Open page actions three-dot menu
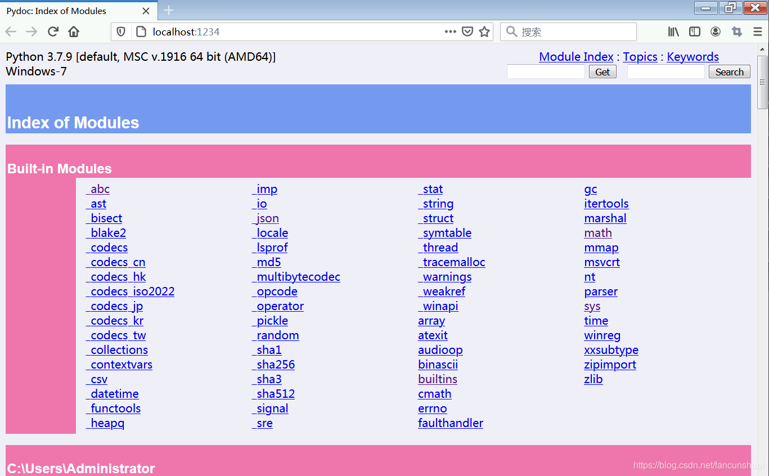This screenshot has height=476, width=769. (450, 32)
